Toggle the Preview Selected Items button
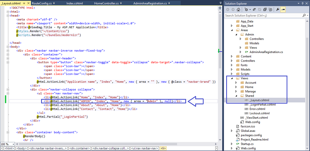The height and width of the screenshot is (151, 310). click(283, 9)
